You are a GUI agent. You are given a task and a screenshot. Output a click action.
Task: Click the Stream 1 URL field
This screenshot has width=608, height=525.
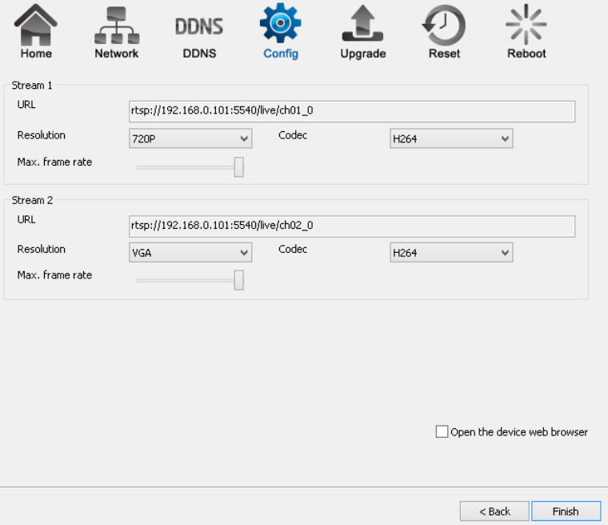(352, 111)
